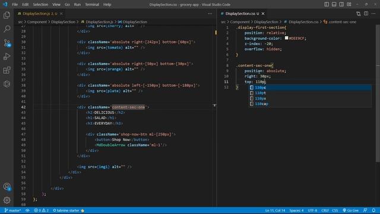Image resolution: width=380 pixels, height=214 pixels.
Task: Select the 110pc autocomplete suggestion
Action: point(310,87)
